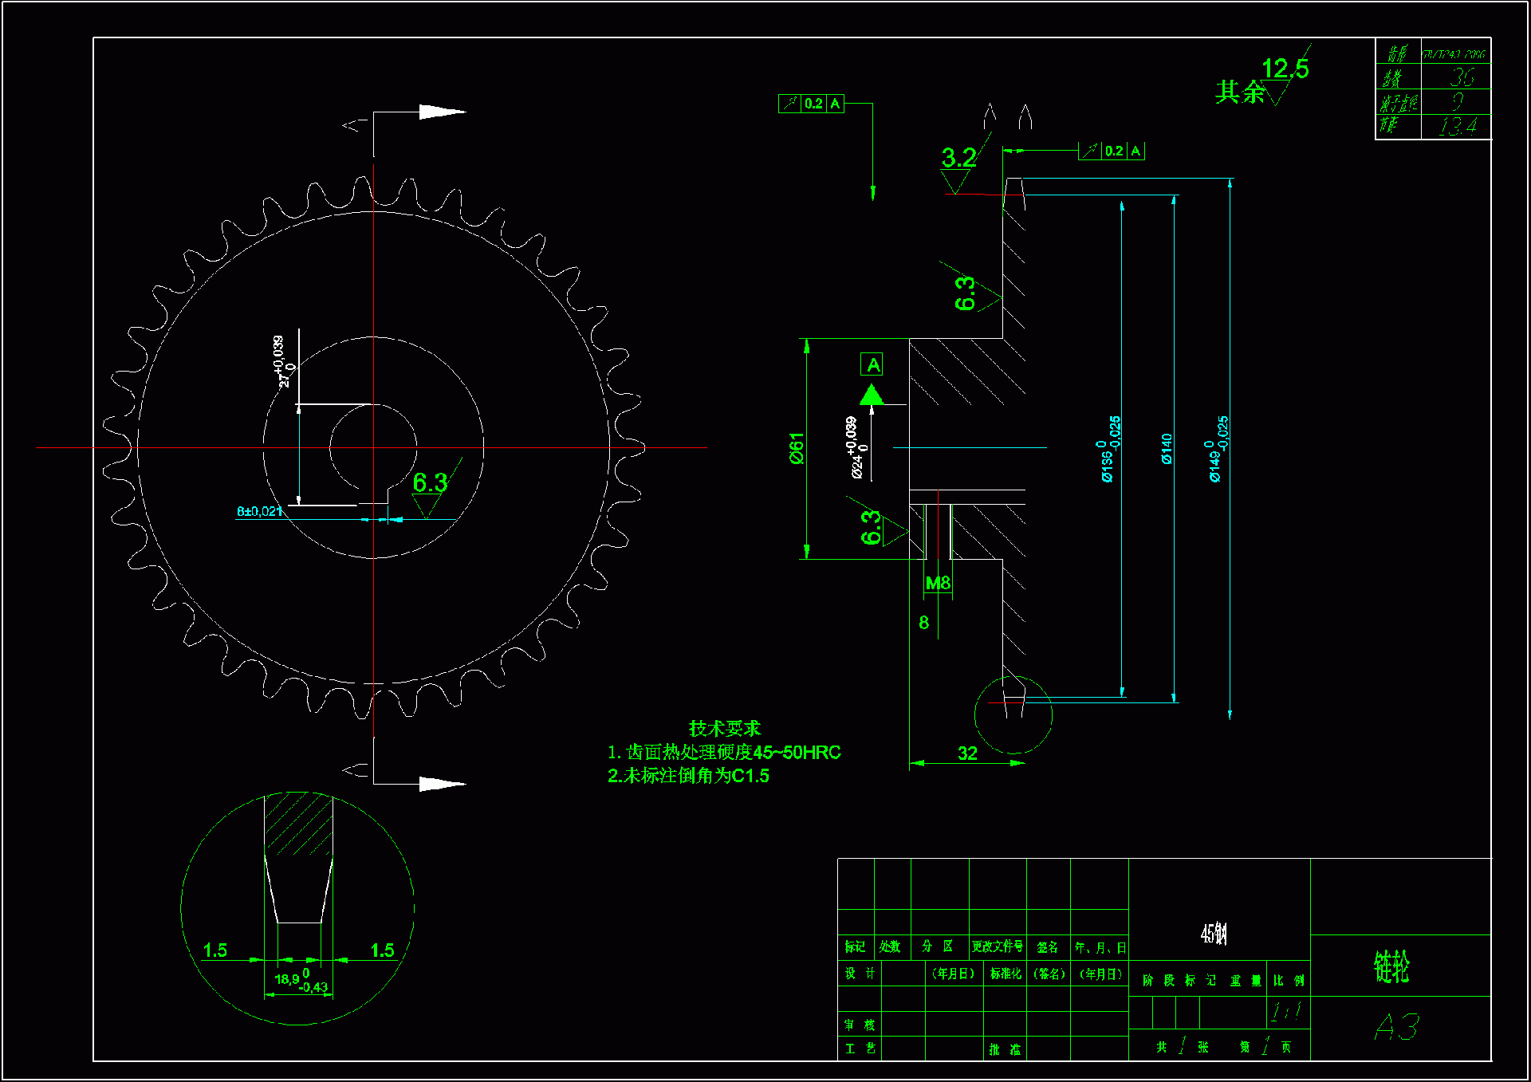Click the 链轮 part name in the title block
Image resolution: width=1531 pixels, height=1082 pixels.
[x=1391, y=966]
